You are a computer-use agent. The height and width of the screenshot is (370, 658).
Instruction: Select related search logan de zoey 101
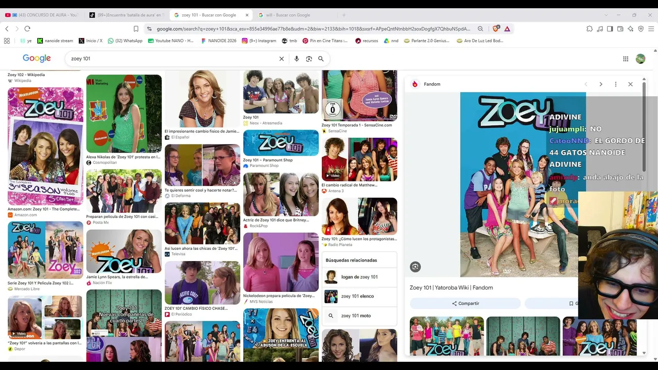point(359,277)
